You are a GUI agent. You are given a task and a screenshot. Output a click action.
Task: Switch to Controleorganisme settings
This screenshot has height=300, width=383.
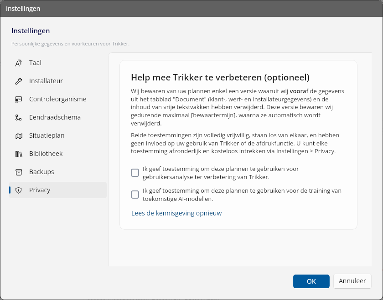(58, 99)
